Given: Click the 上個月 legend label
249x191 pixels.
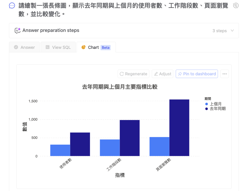Looking at the screenshot, I should [216, 104].
